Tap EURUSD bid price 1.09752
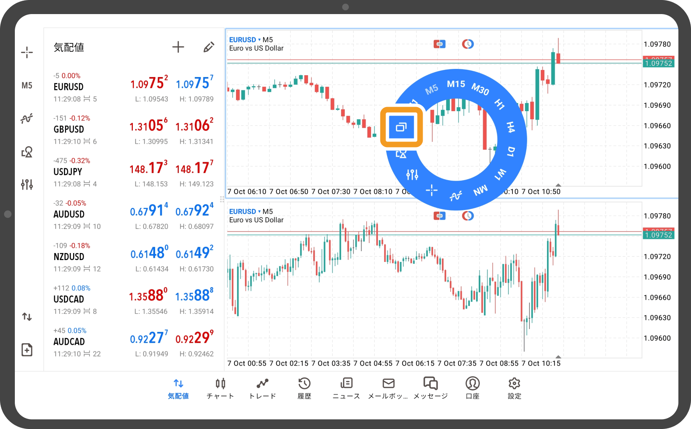 pyautogui.click(x=149, y=83)
